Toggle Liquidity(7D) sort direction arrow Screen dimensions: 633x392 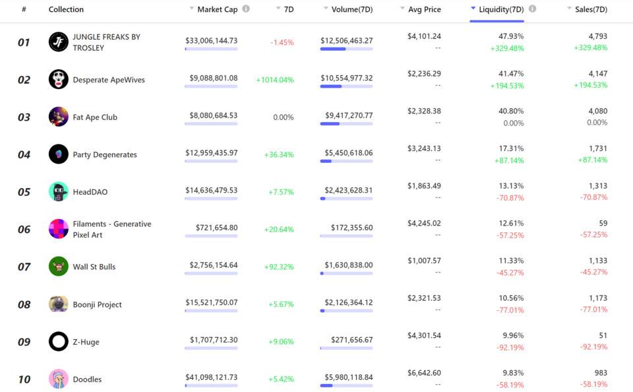[473, 8]
